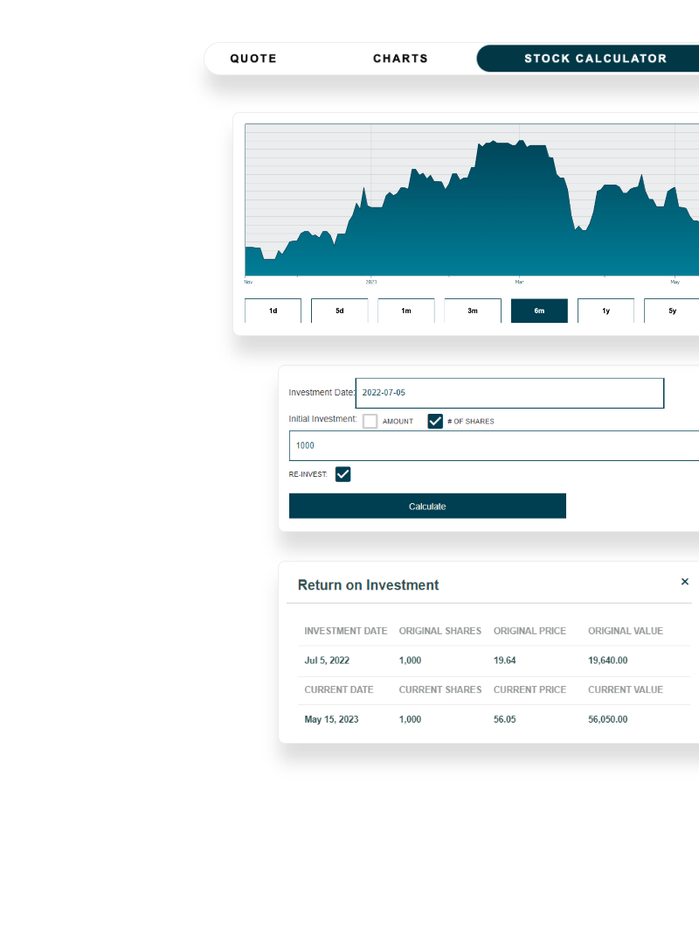This screenshot has width=699, height=930.
Task: Choose the 1m chart range
Action: point(406,311)
